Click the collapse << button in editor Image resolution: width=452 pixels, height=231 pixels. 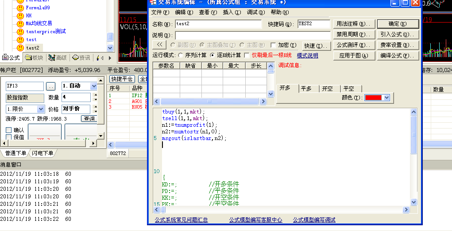coord(159,45)
